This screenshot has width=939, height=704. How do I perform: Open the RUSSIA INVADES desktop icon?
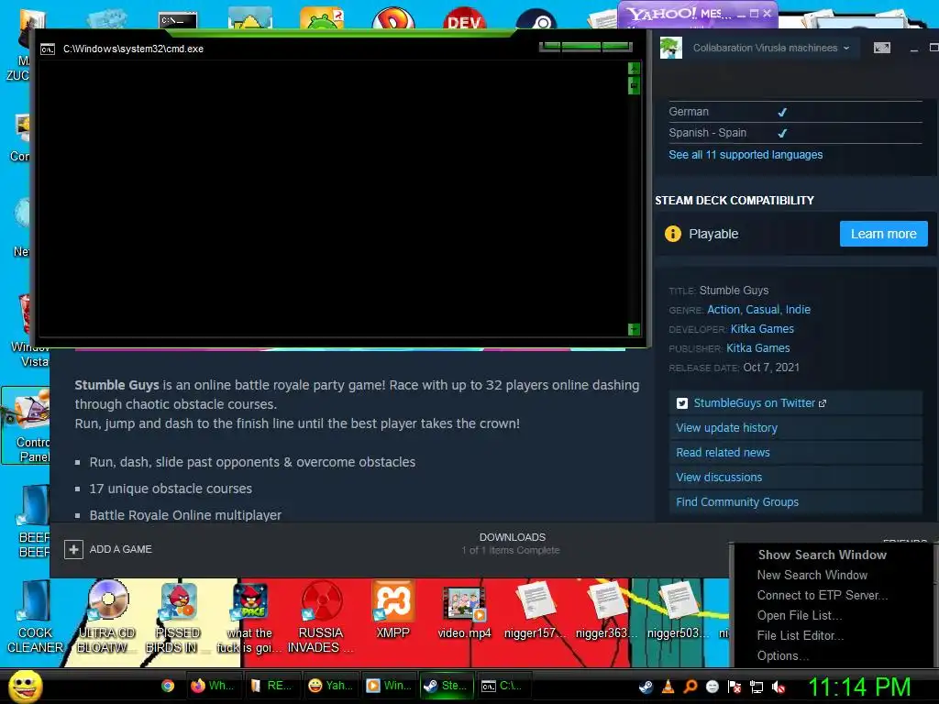321,617
